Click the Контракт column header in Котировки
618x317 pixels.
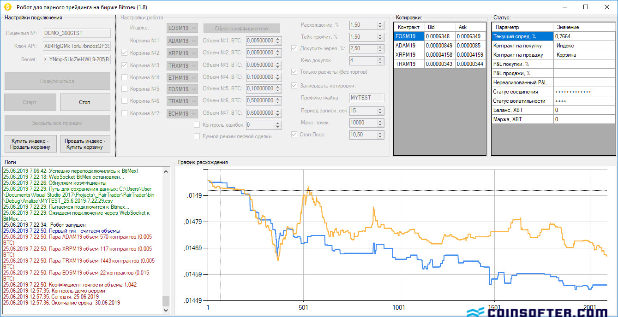409,27
